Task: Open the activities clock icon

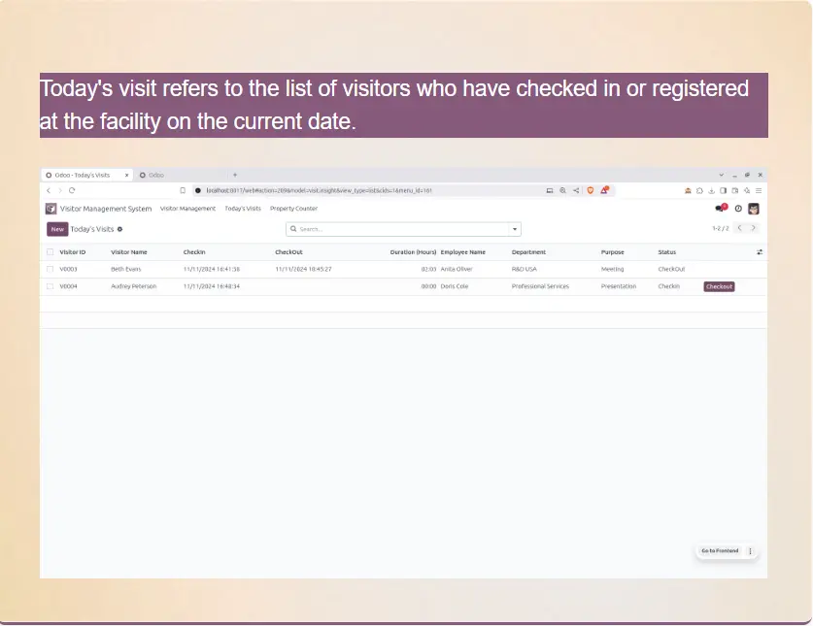Action: tap(738, 209)
